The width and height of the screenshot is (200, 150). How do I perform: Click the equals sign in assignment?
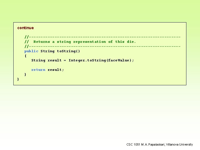(x=65, y=60)
